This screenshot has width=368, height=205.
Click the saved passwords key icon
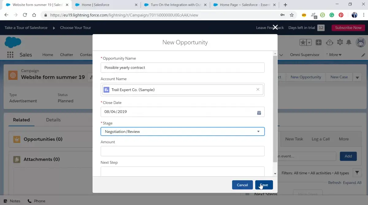pos(282,15)
